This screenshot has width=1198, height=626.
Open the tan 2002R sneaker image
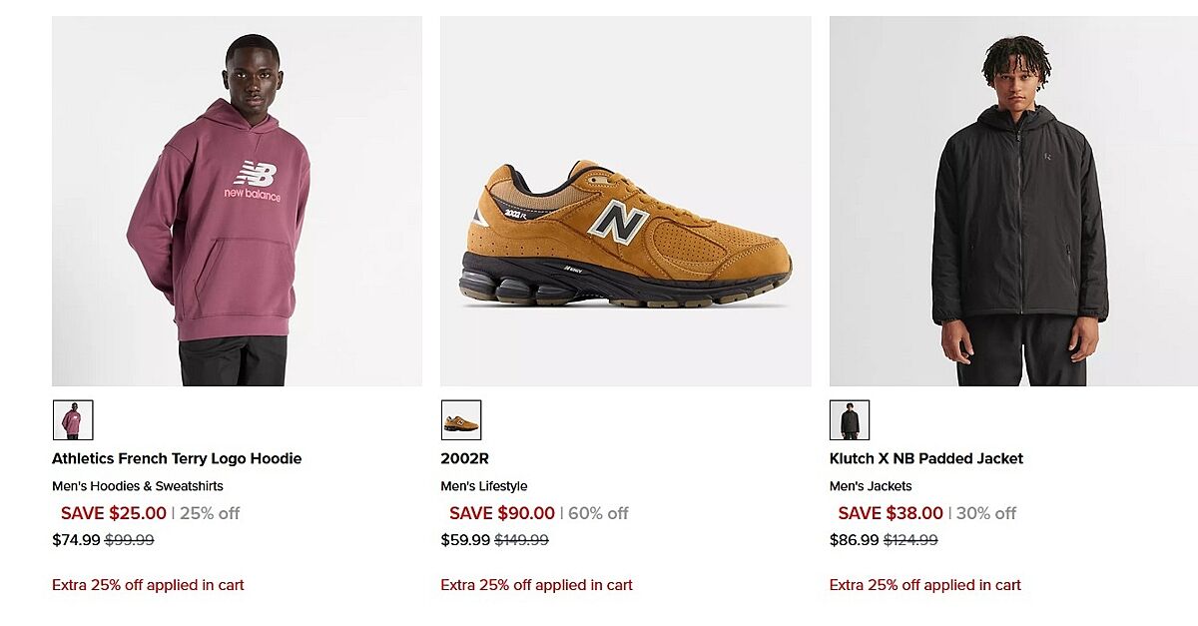pos(625,201)
